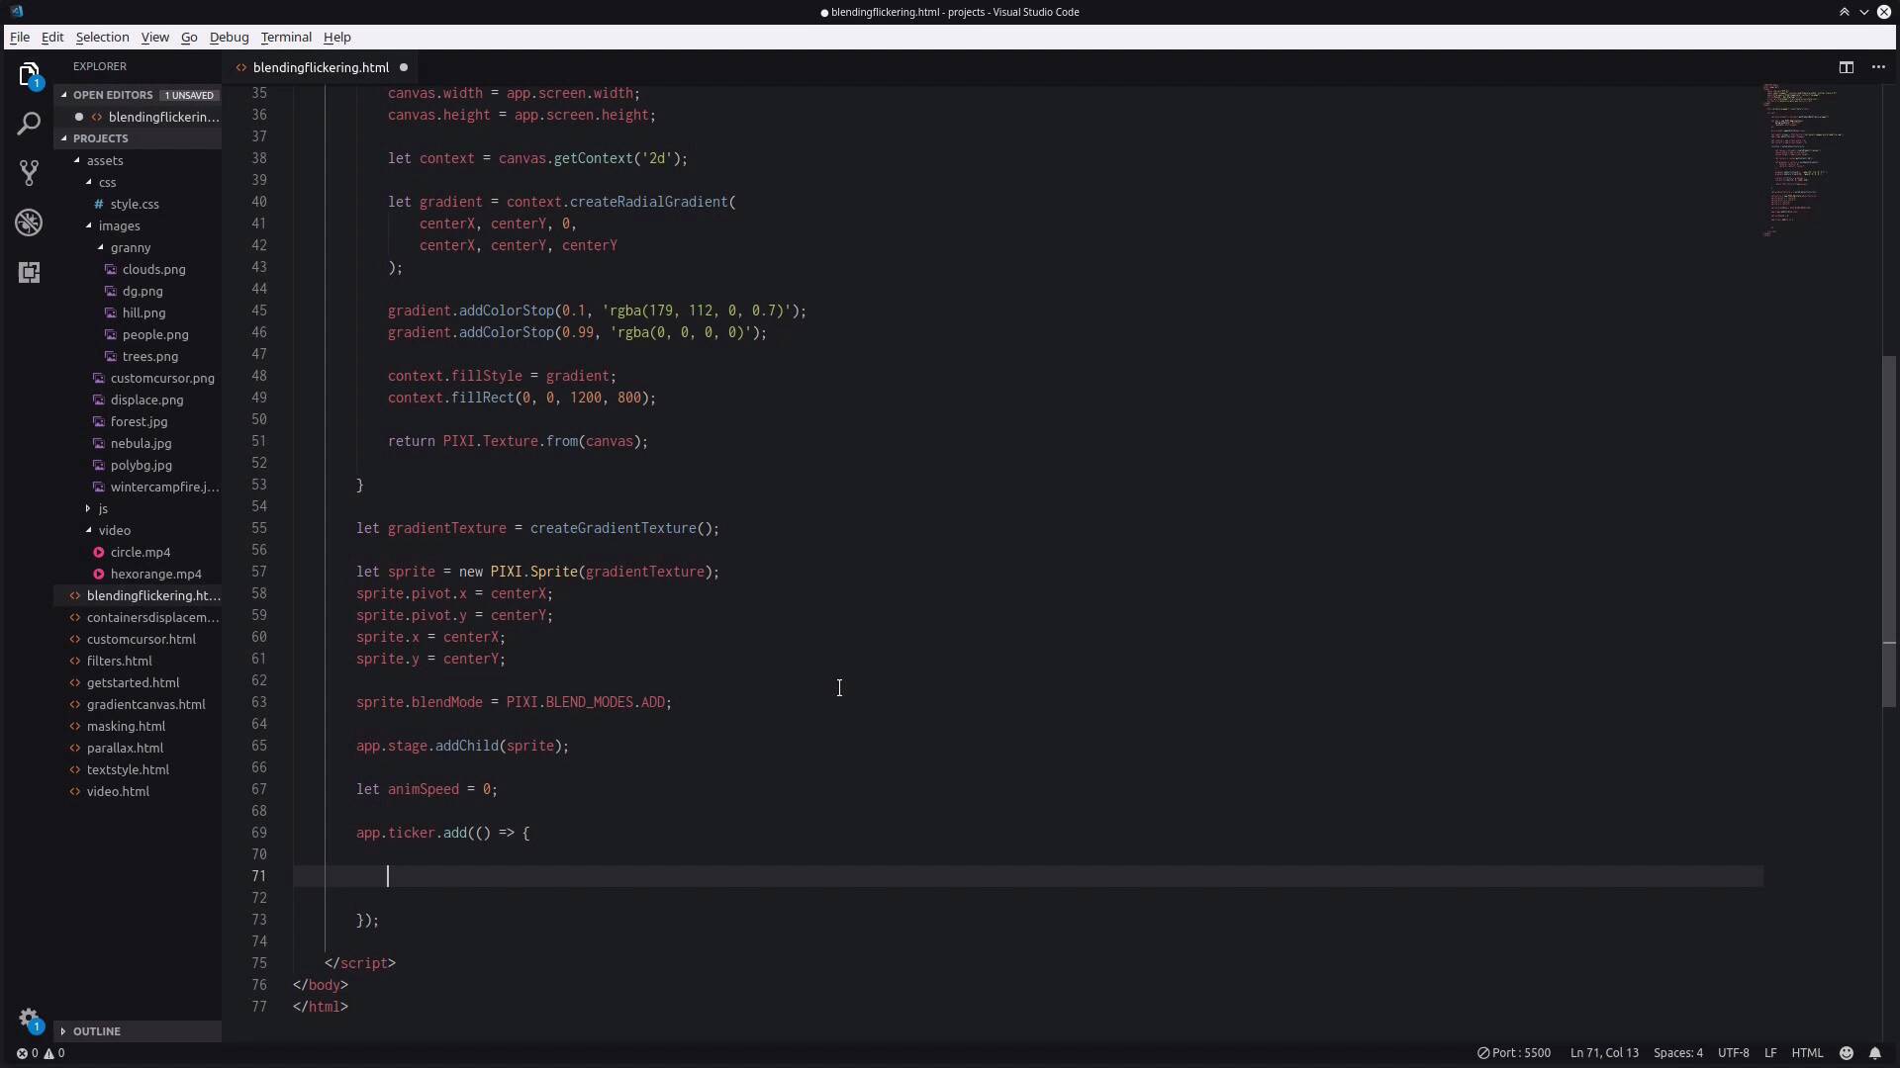Click the Manage gear icon
Viewport: 1900px width, 1068px height.
tap(29, 1019)
